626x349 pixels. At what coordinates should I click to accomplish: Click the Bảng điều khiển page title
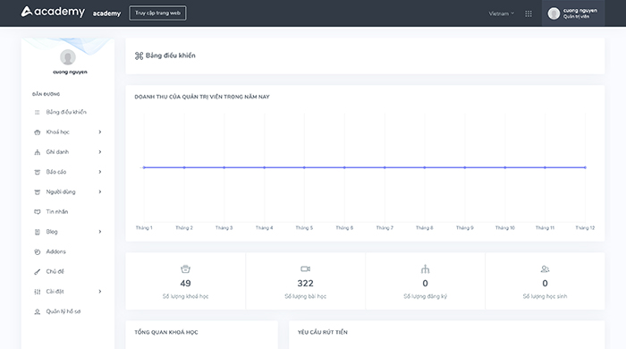coord(171,55)
